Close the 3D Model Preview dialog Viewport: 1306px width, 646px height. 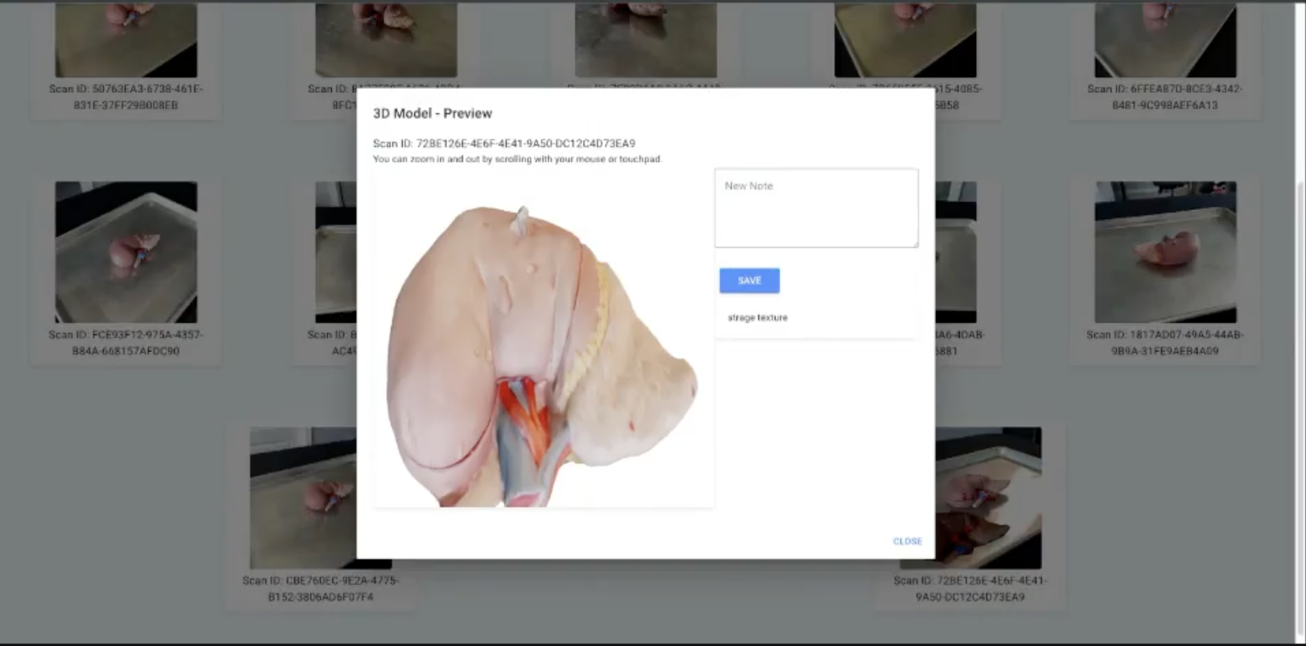click(907, 541)
